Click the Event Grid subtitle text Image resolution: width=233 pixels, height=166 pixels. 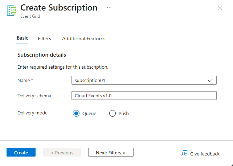point(30,16)
